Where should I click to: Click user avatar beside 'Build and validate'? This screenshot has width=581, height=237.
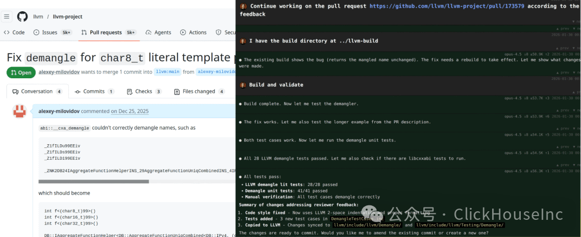(x=243, y=85)
